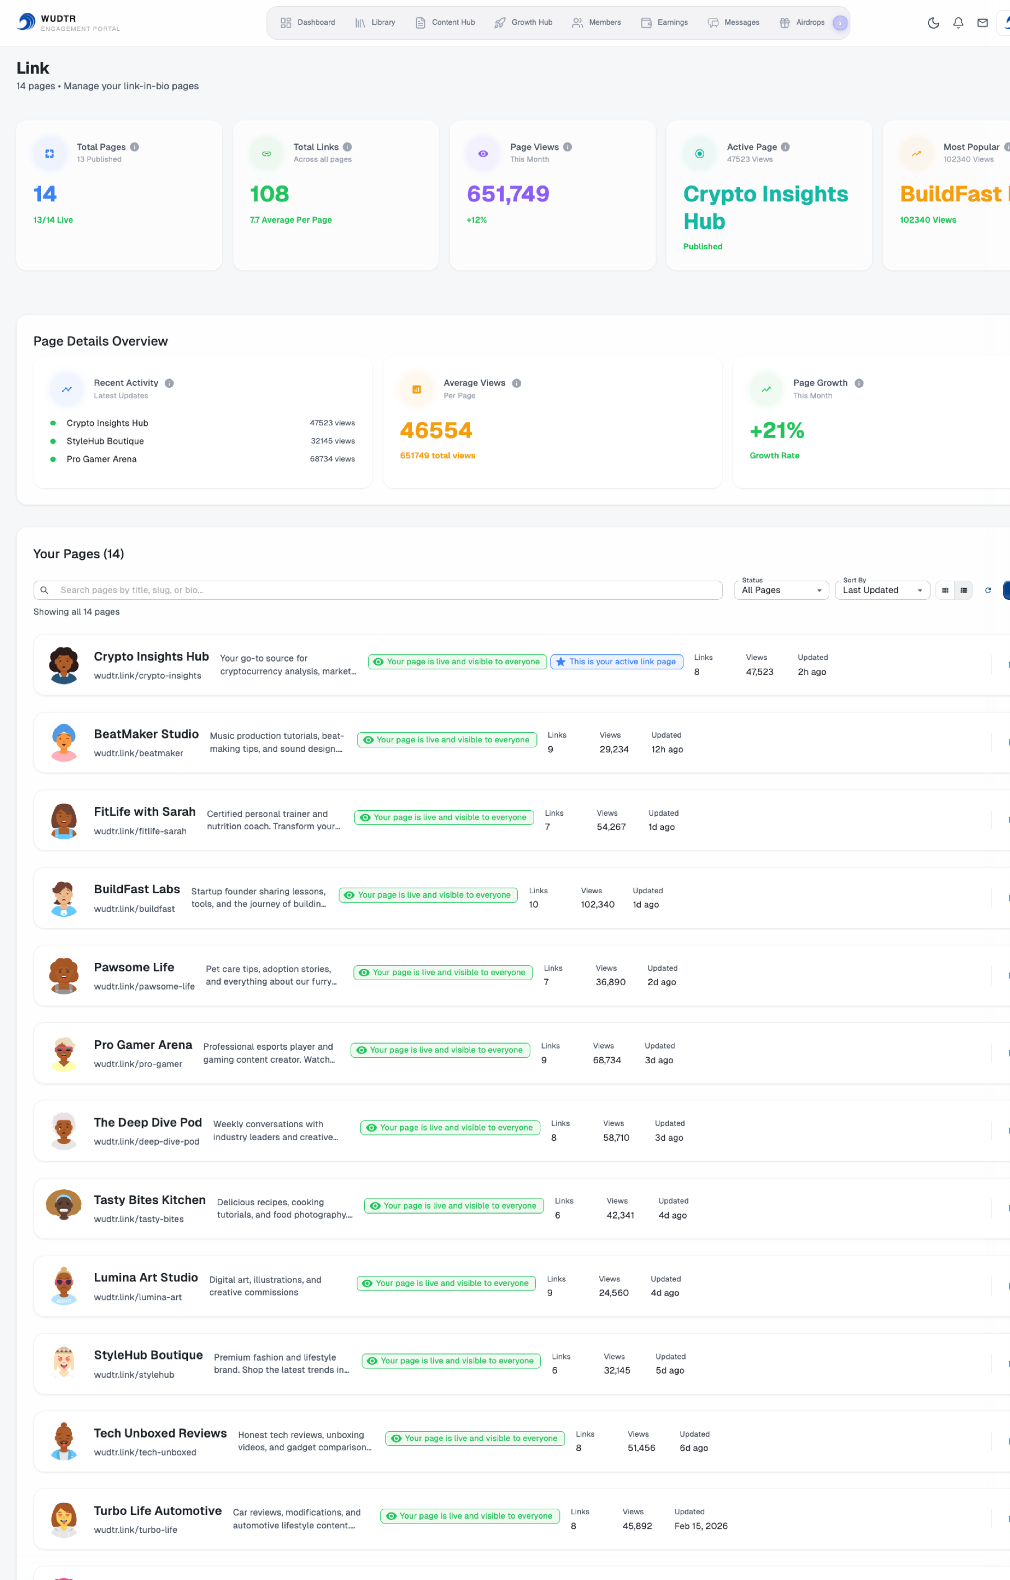Click live status badge for Lumina Art Studio
This screenshot has height=1580, width=1010.
446,1283
